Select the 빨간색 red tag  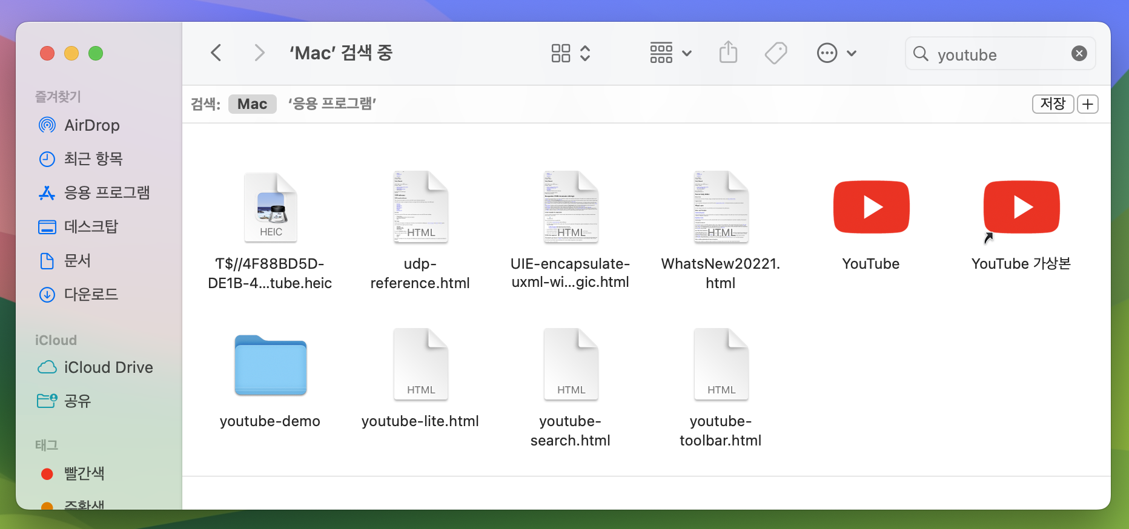pyautogui.click(x=72, y=473)
